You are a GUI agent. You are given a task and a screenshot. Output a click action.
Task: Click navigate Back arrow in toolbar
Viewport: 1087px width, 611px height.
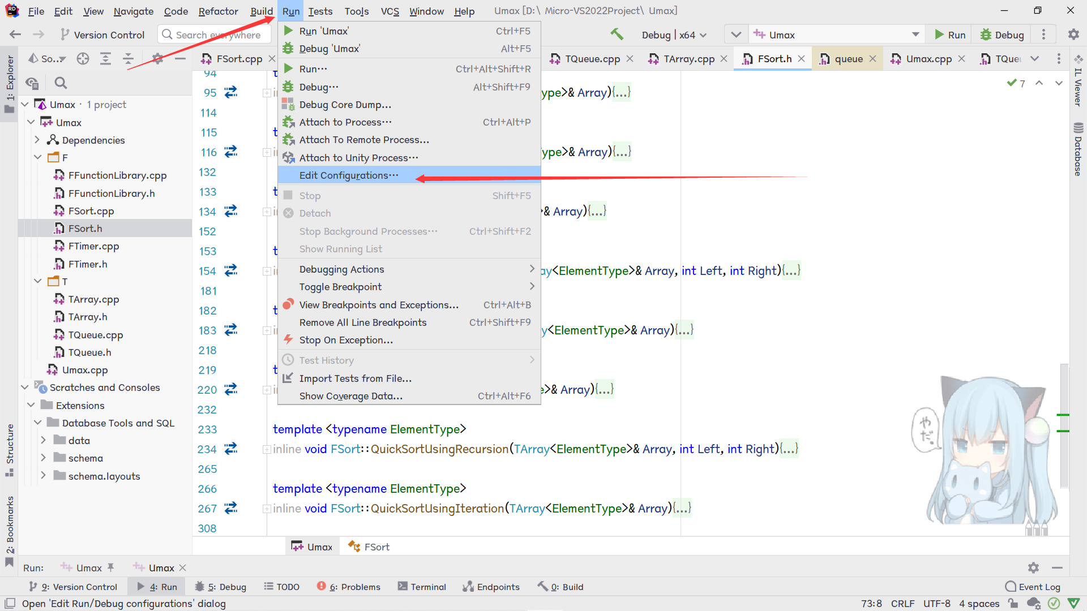15,35
